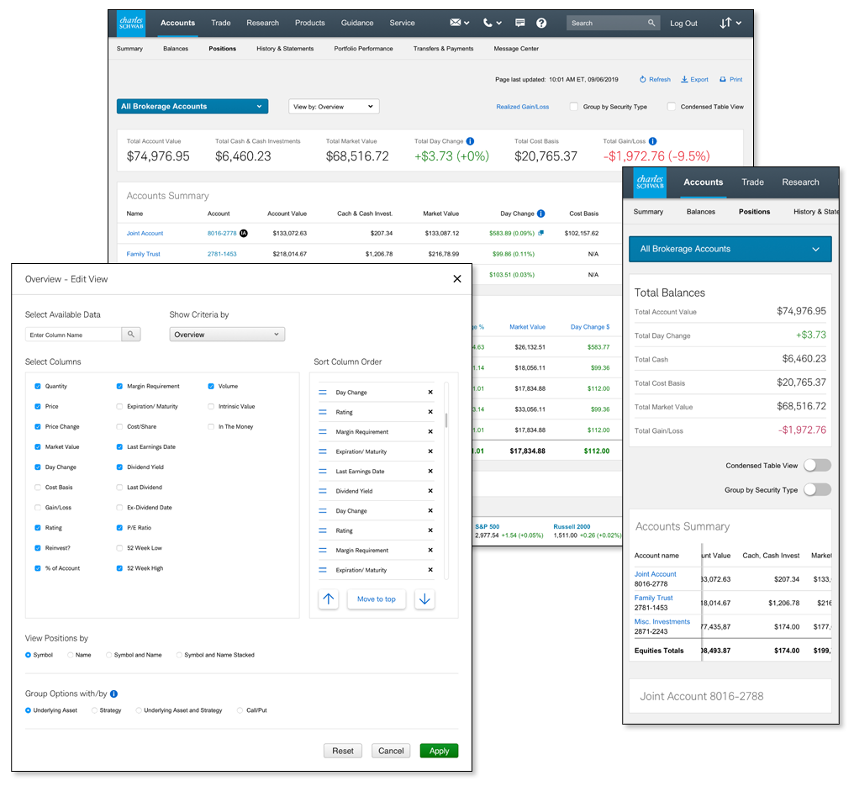Click the Total Gain/Loss info icon
Viewport: 854px width, 786px height.
(653, 141)
